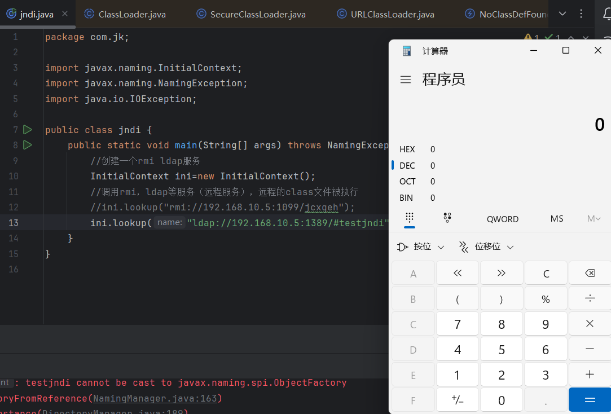Close the Calculator window
The height and width of the screenshot is (414, 611).
click(598, 50)
